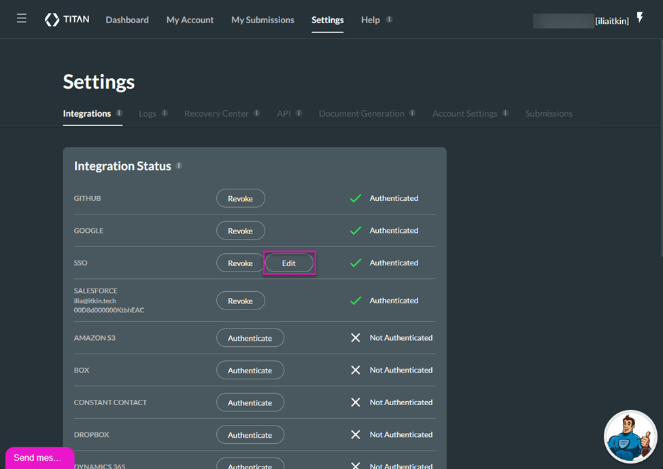The width and height of the screenshot is (663, 469).
Task: Go to the Dashboard menu
Action: click(127, 20)
